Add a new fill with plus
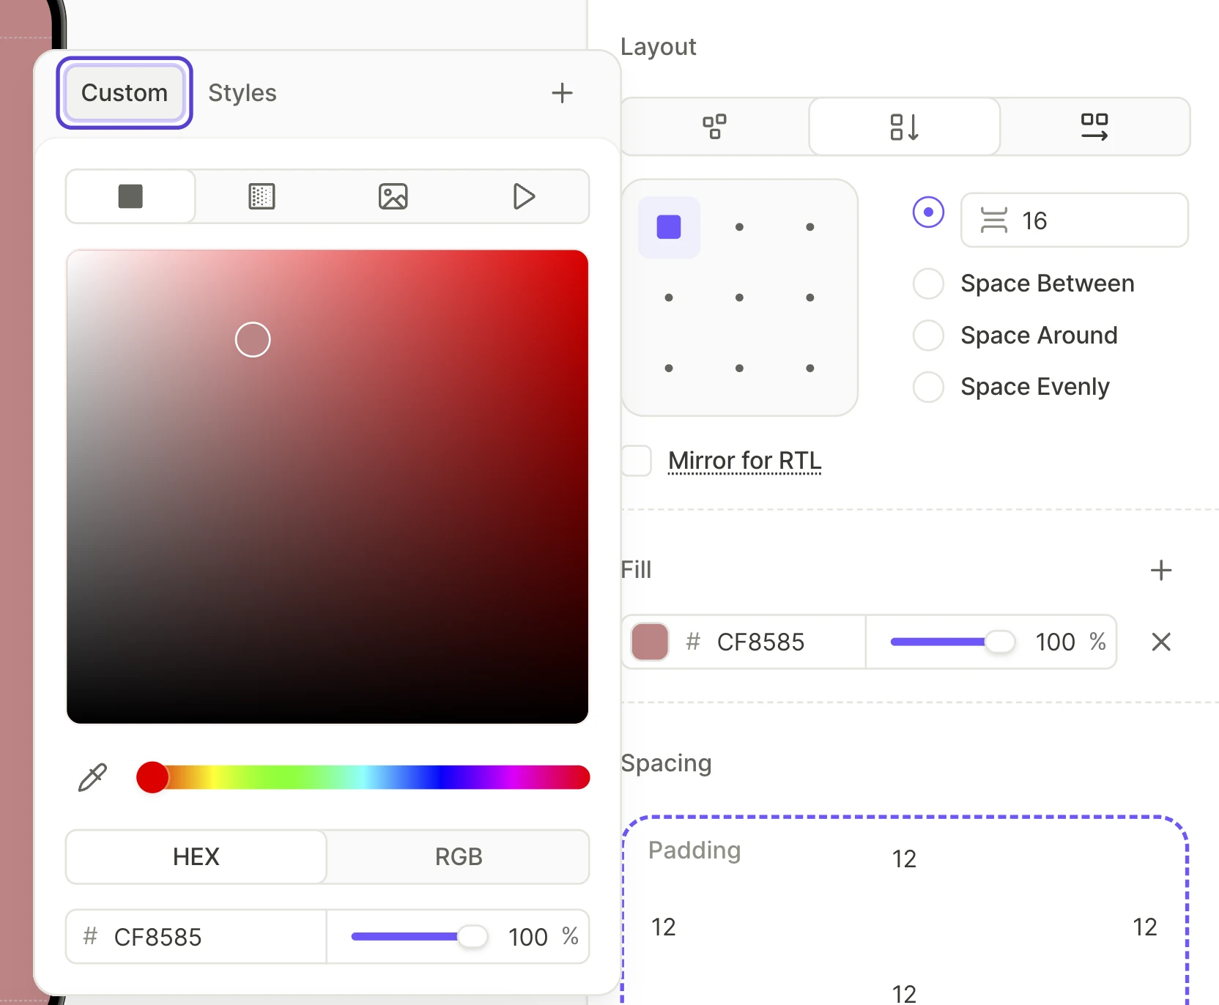1219x1005 pixels. pos(1161,570)
